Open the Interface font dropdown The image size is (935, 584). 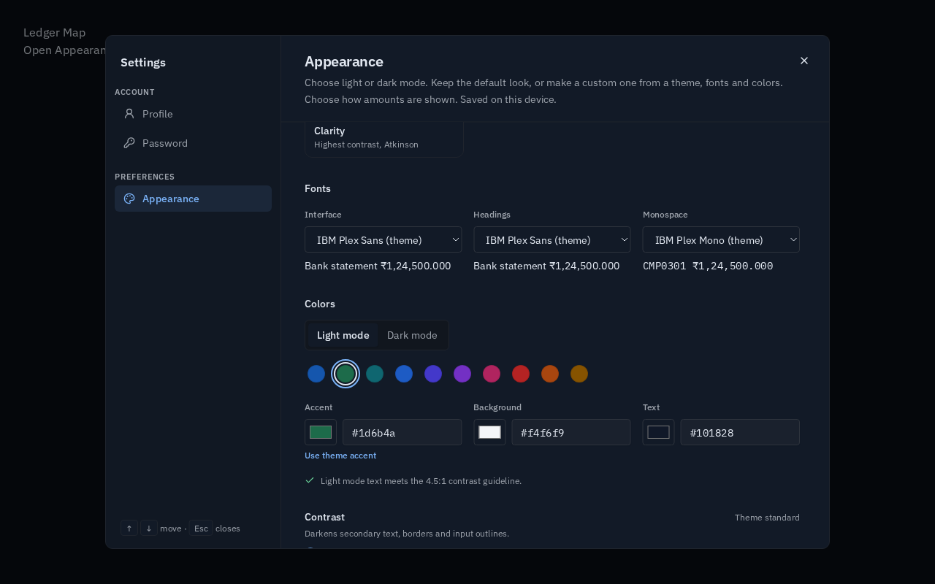pyautogui.click(x=383, y=239)
